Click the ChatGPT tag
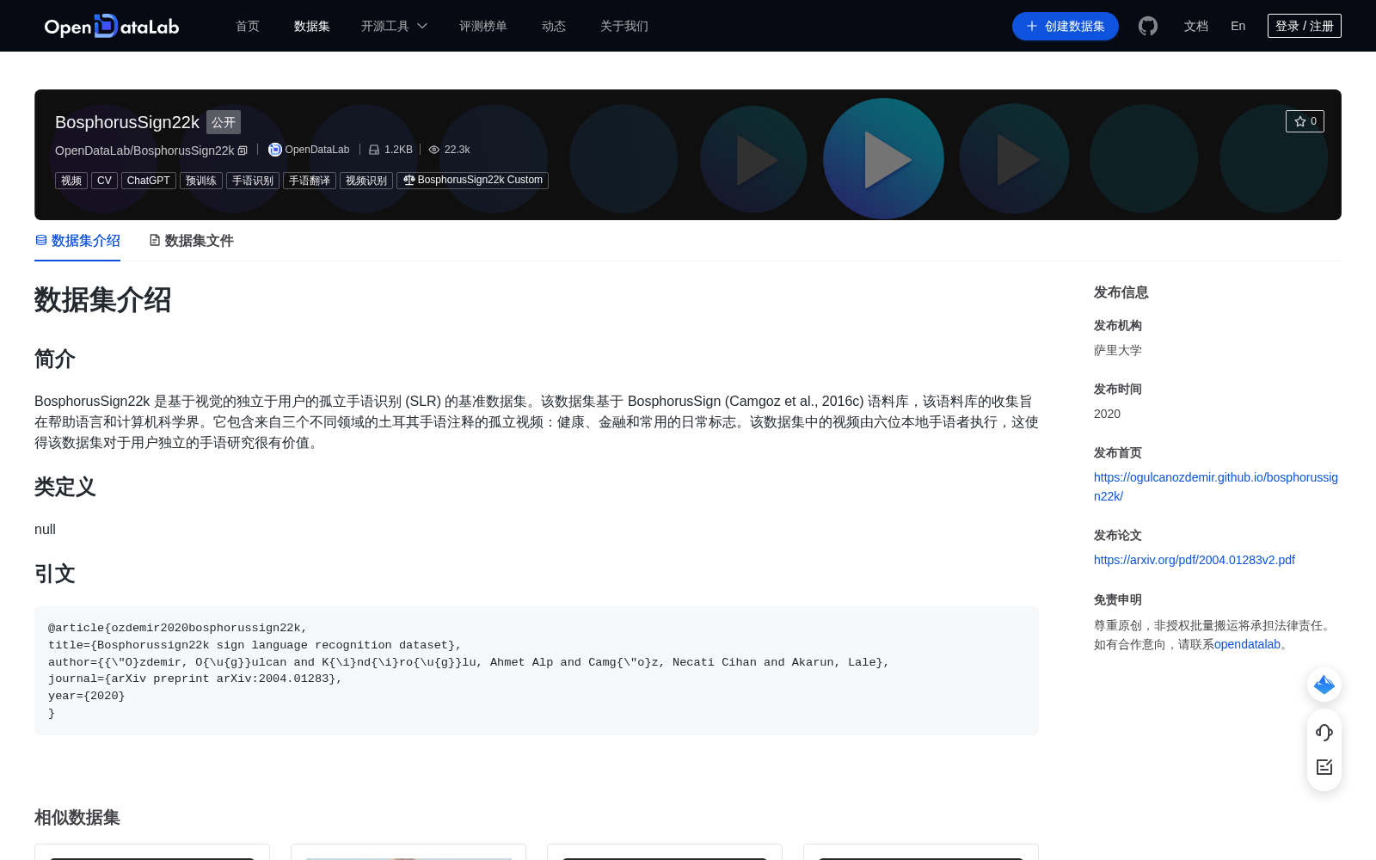The image size is (1376, 860). 148,181
